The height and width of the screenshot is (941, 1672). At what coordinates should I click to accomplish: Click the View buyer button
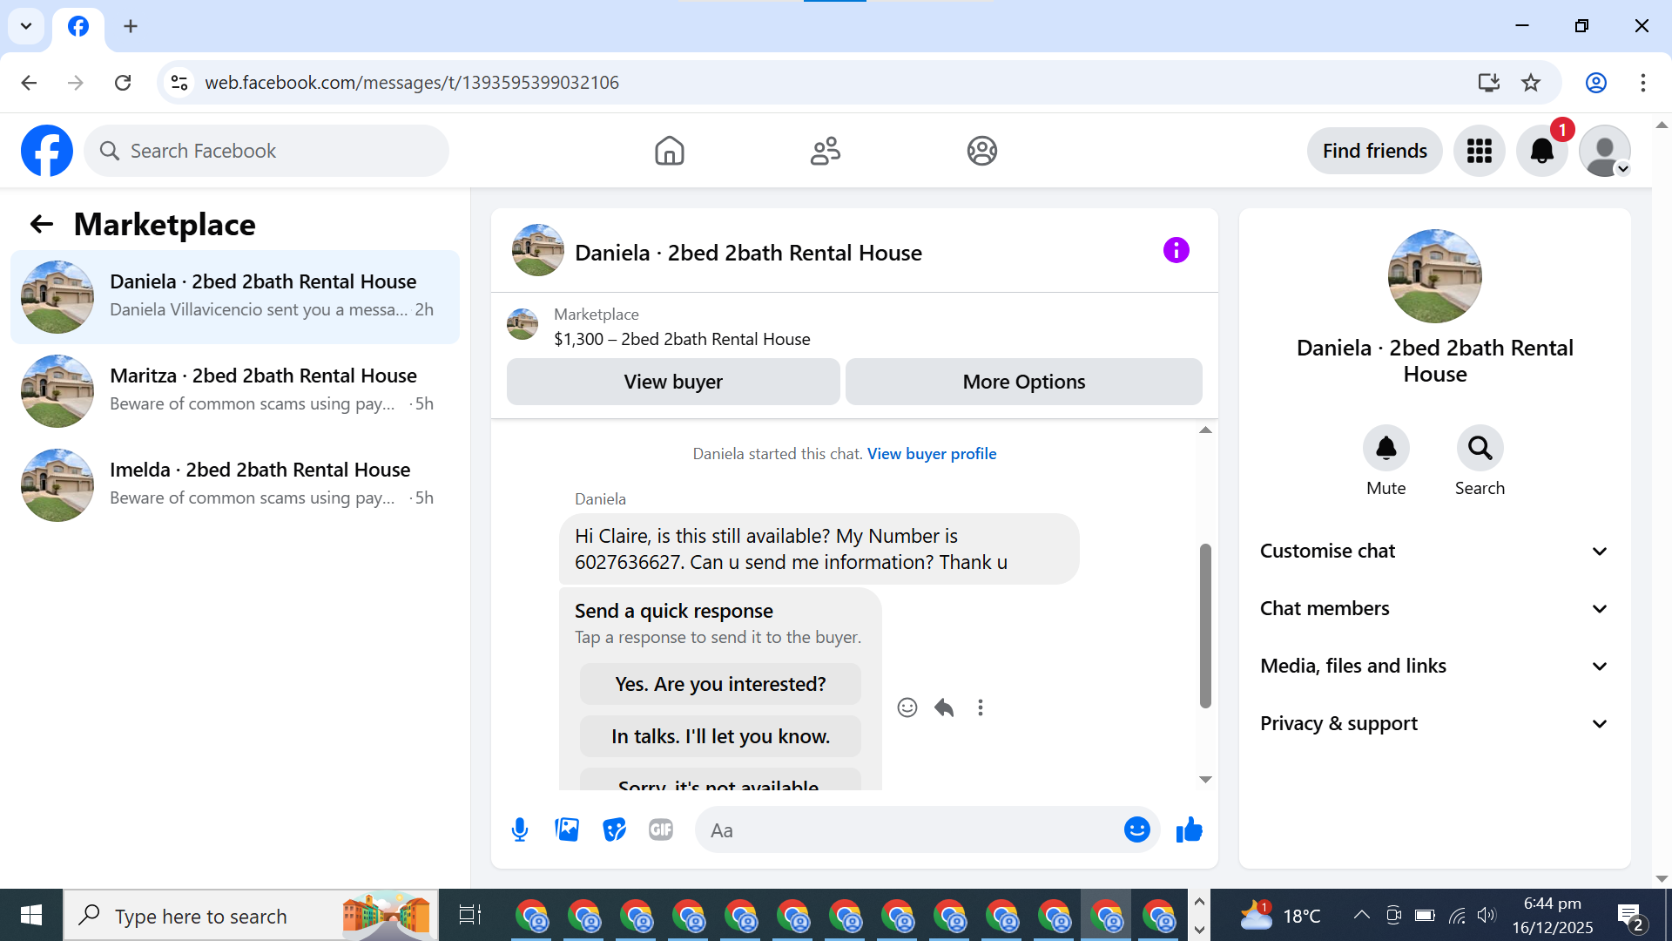[673, 382]
